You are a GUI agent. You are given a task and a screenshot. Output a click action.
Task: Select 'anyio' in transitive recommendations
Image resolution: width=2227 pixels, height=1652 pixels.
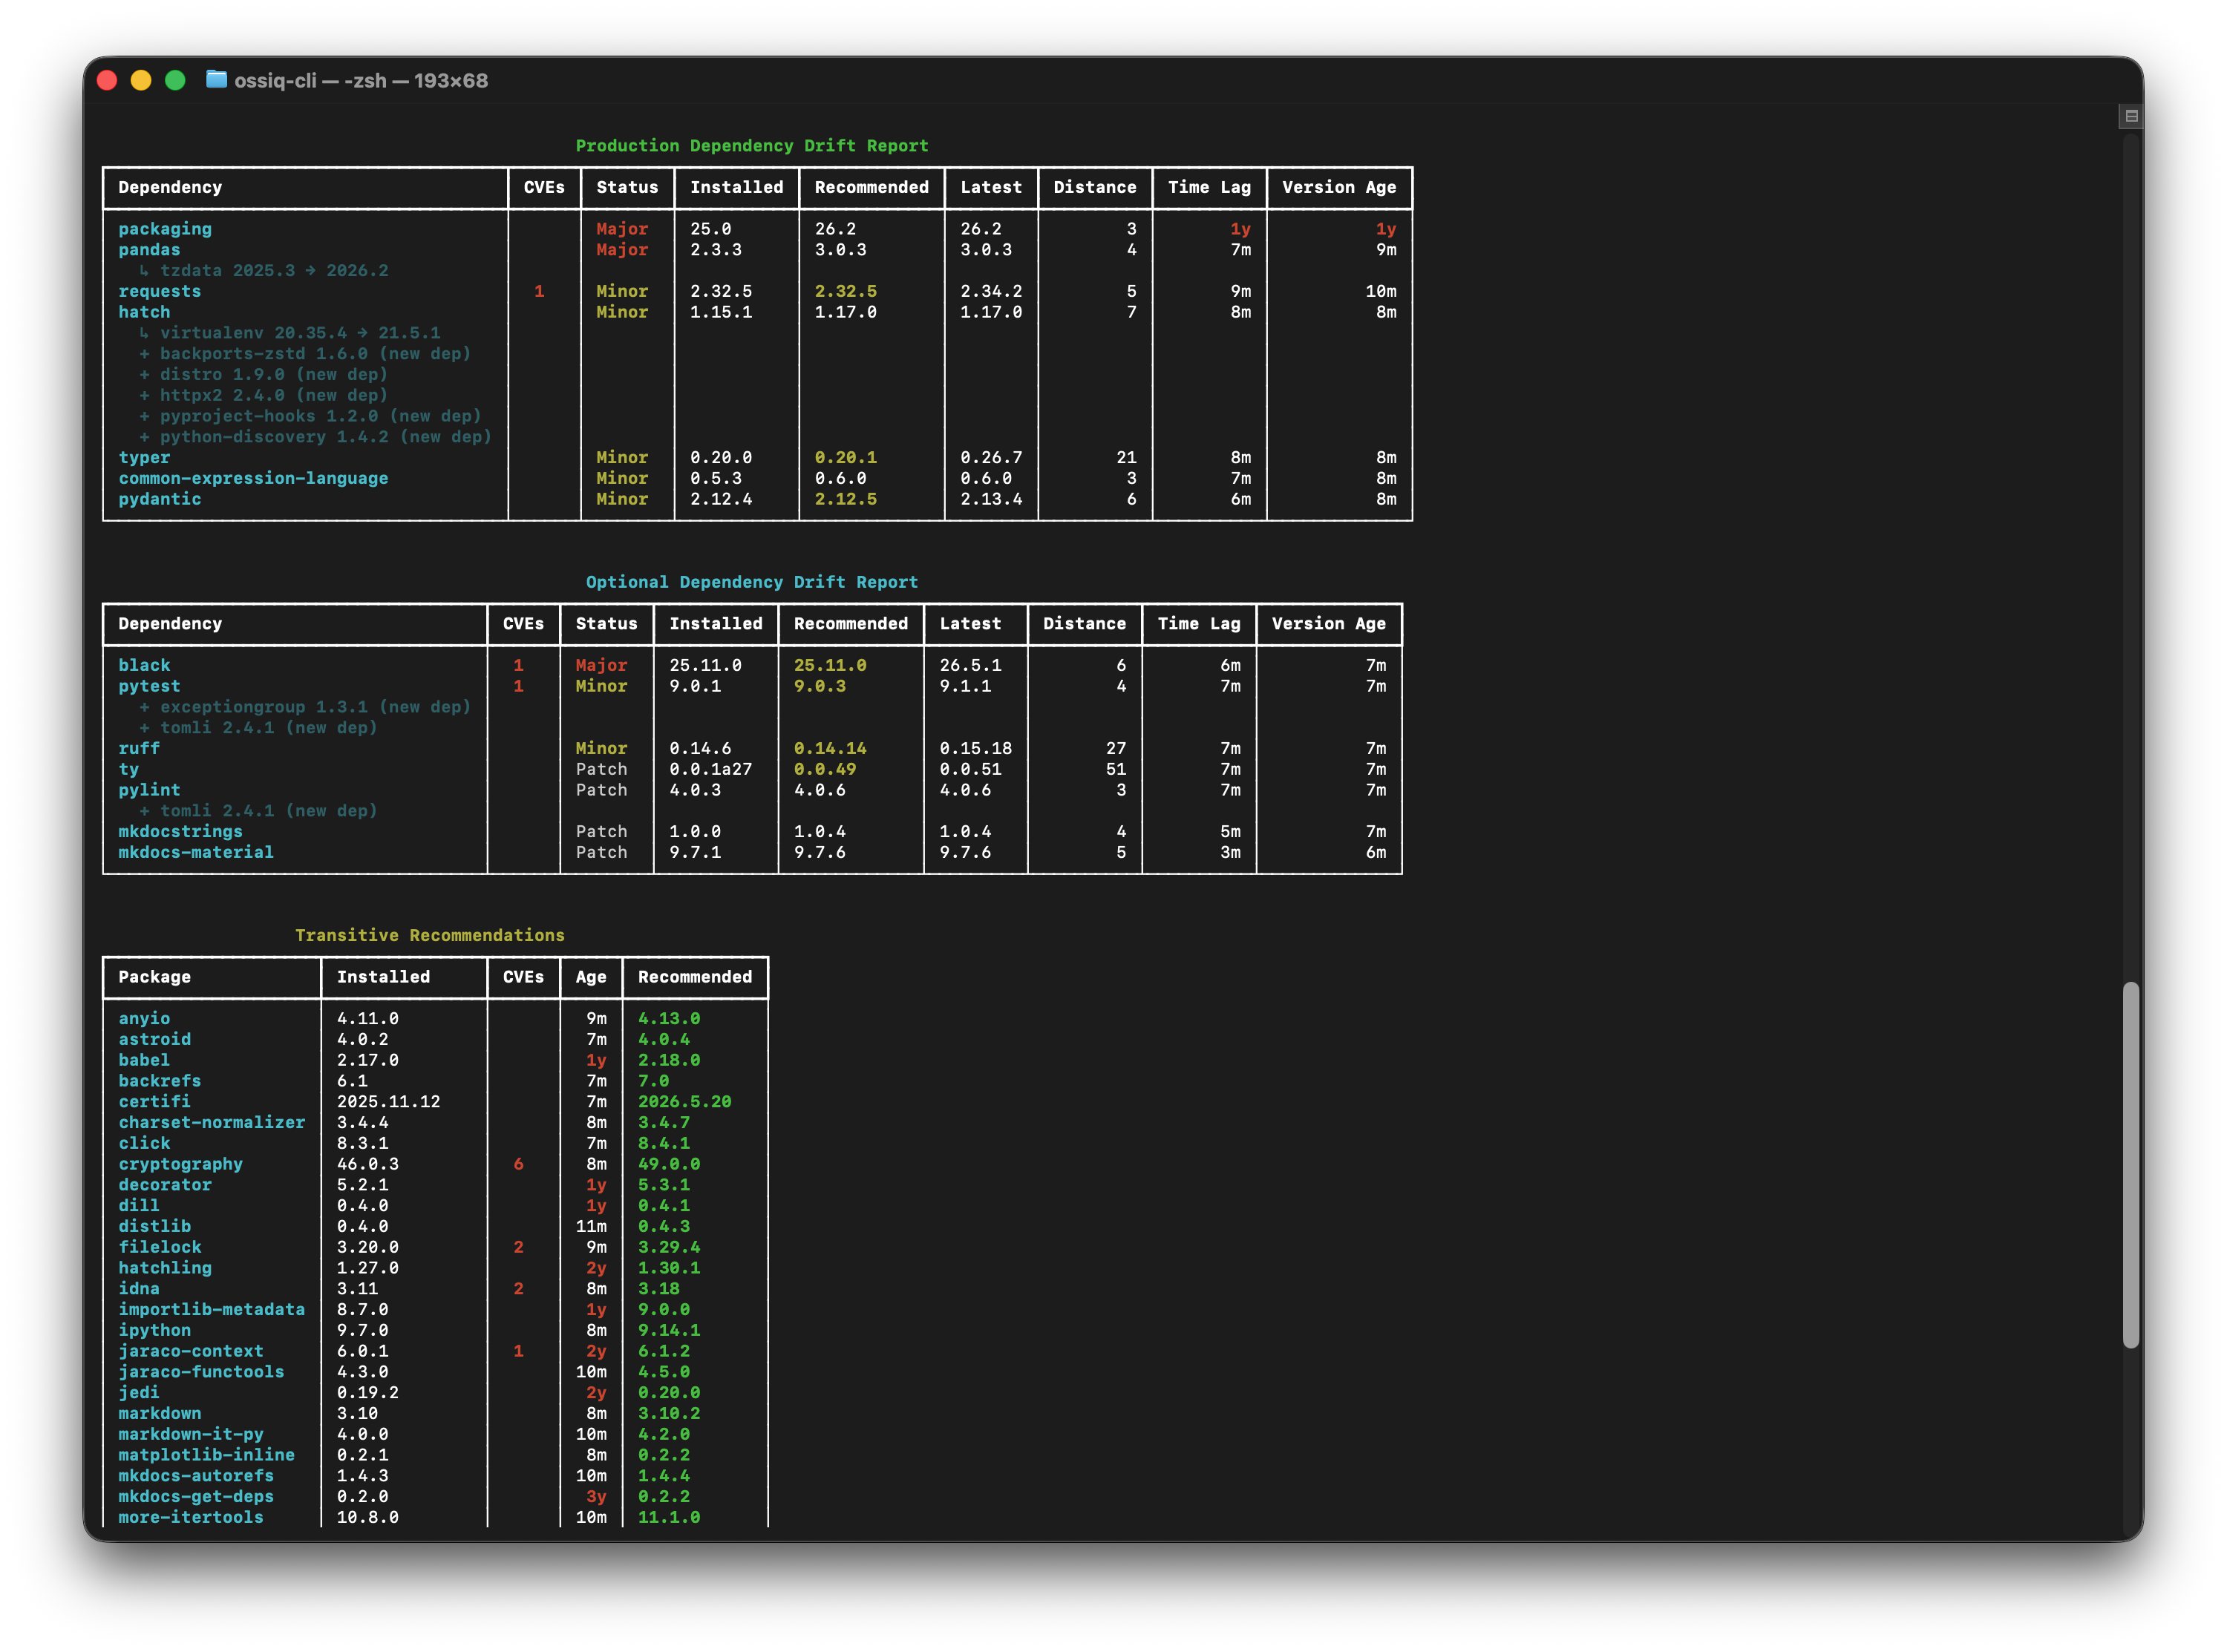tap(144, 1018)
